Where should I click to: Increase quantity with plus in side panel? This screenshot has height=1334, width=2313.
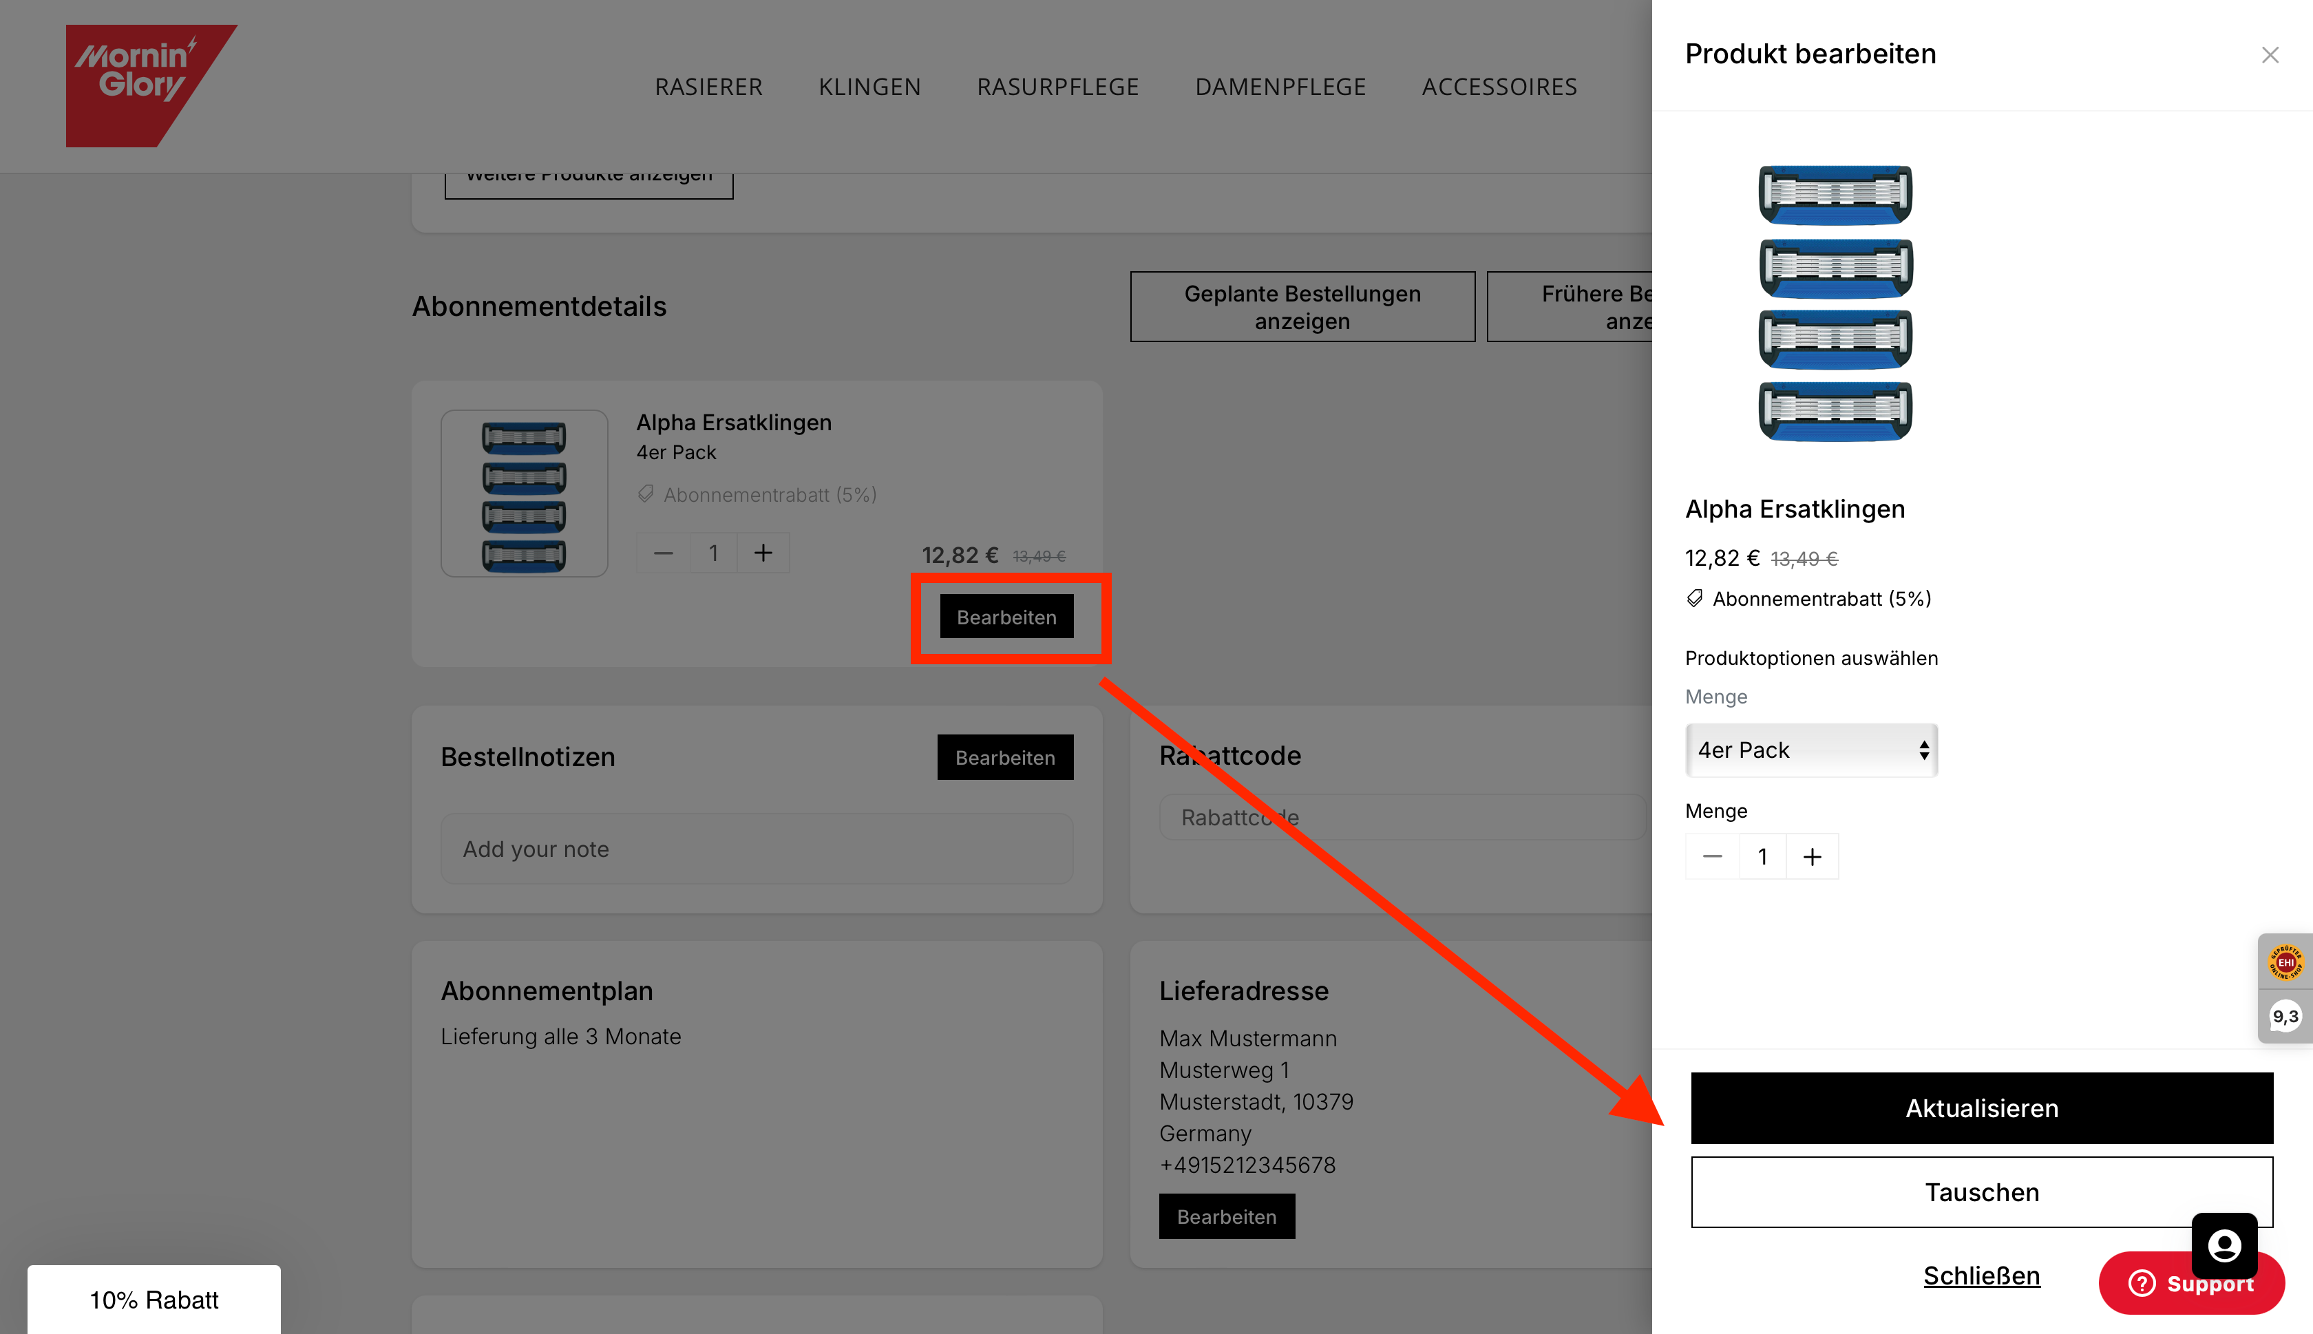[x=1811, y=857]
